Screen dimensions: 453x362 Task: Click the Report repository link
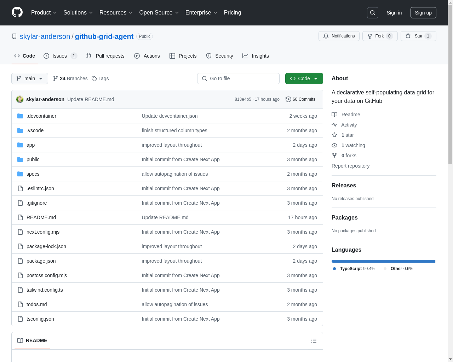(350, 166)
